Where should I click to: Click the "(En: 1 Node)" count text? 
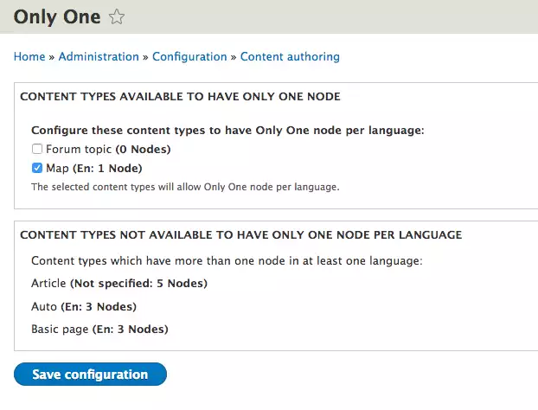[108, 168]
